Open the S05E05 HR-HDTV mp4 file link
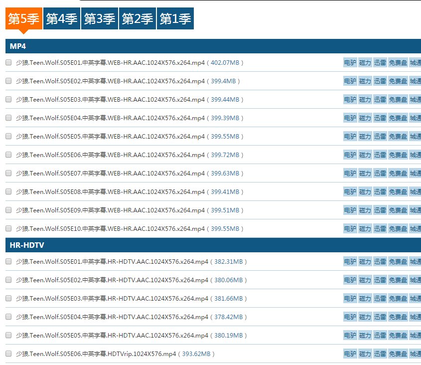 [x=112, y=336]
